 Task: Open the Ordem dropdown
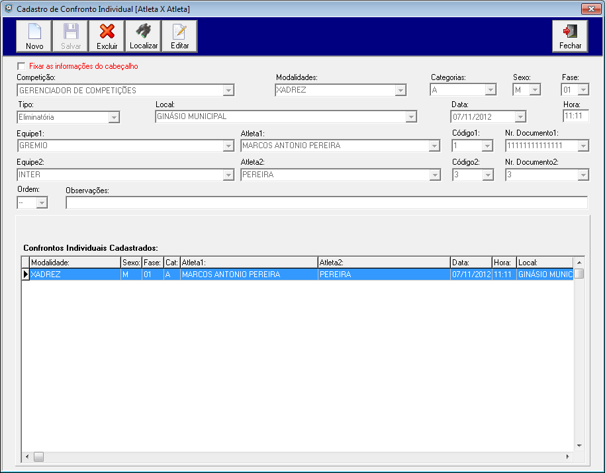(x=42, y=202)
